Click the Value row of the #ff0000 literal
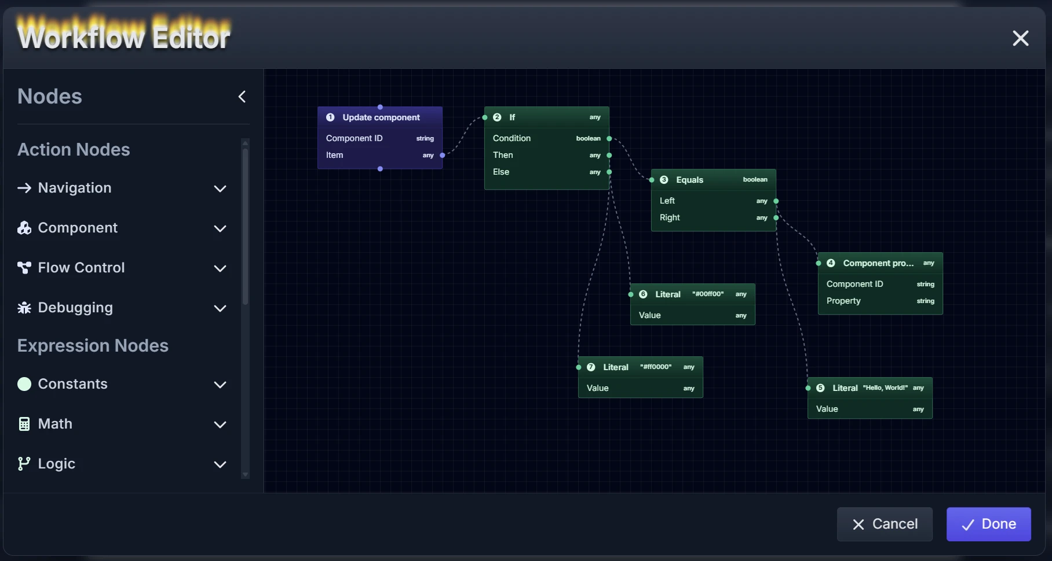 pos(641,388)
